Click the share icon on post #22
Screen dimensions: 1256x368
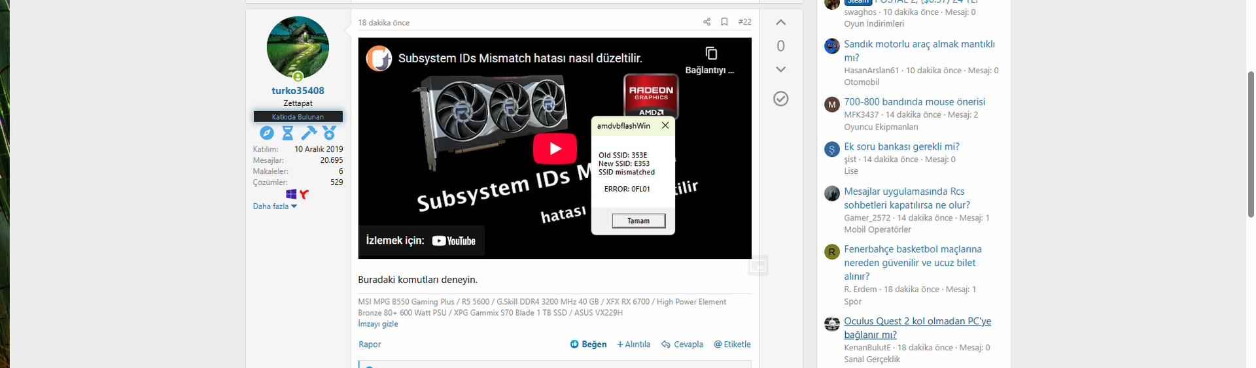point(706,22)
